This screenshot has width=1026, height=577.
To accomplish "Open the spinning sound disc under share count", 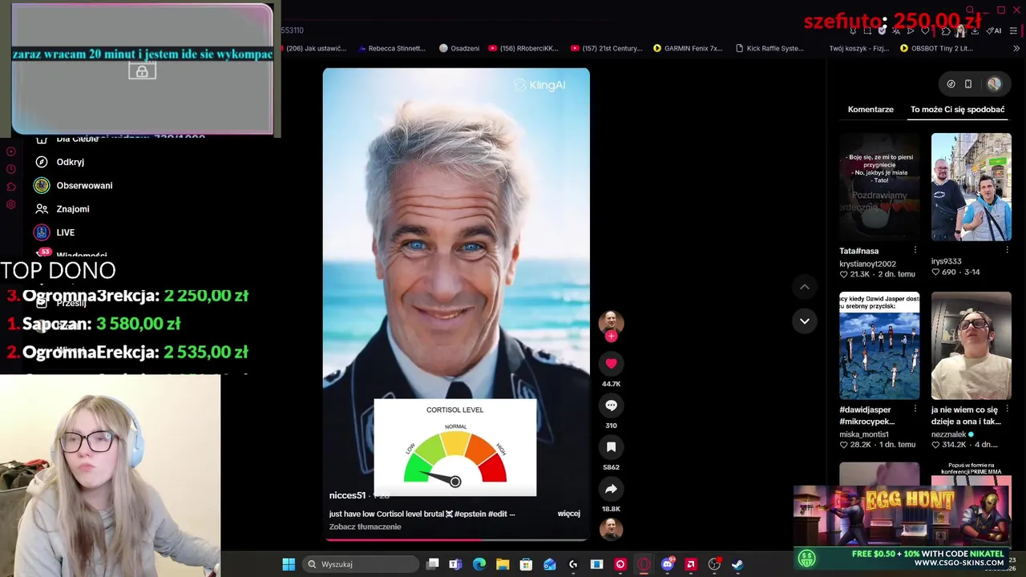I will [611, 530].
